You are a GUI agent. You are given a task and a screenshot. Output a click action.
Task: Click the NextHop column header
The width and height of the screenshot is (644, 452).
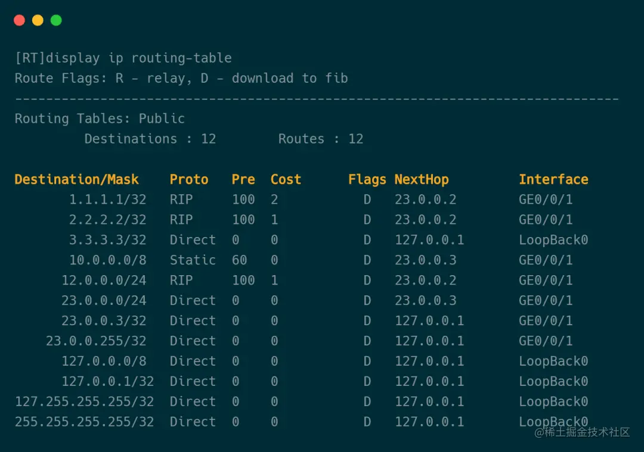pos(422,179)
